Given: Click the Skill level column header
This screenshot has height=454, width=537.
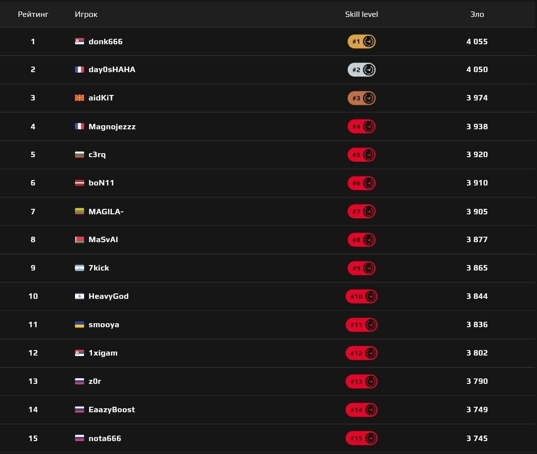Looking at the screenshot, I should [361, 14].
